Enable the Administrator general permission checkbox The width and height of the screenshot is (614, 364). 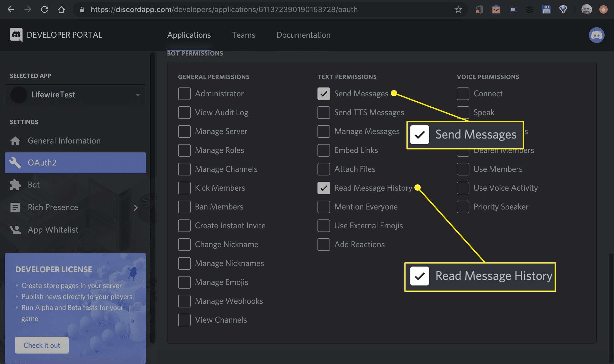coord(184,93)
